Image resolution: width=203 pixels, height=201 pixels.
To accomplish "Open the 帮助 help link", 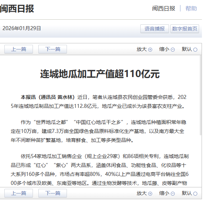I will click(x=191, y=9).
